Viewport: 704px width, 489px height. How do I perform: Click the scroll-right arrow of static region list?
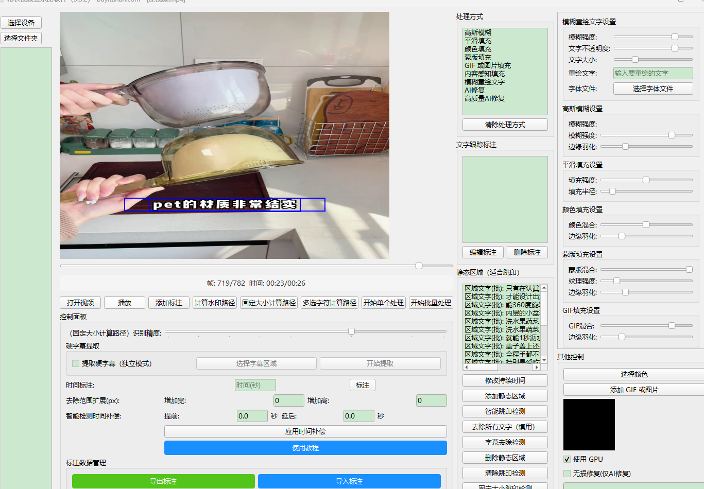(x=537, y=368)
